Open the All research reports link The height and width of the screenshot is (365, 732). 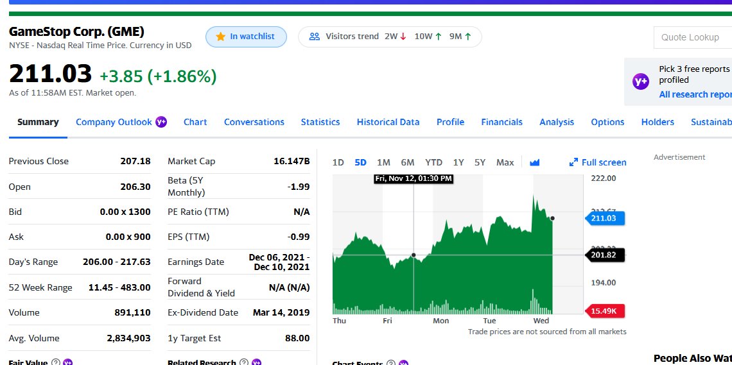[x=695, y=95]
